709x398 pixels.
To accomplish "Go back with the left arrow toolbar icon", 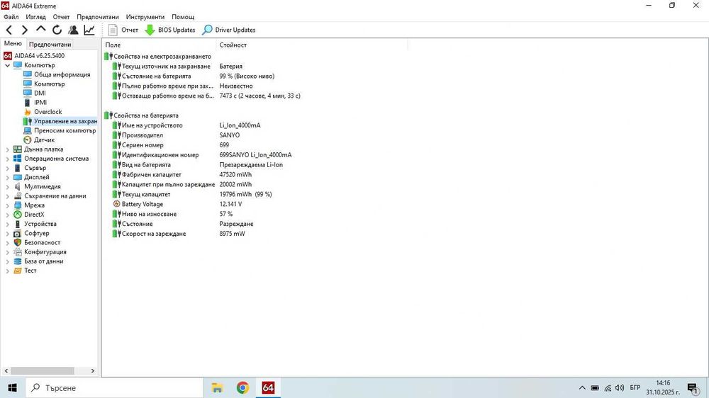I will click(x=9, y=30).
